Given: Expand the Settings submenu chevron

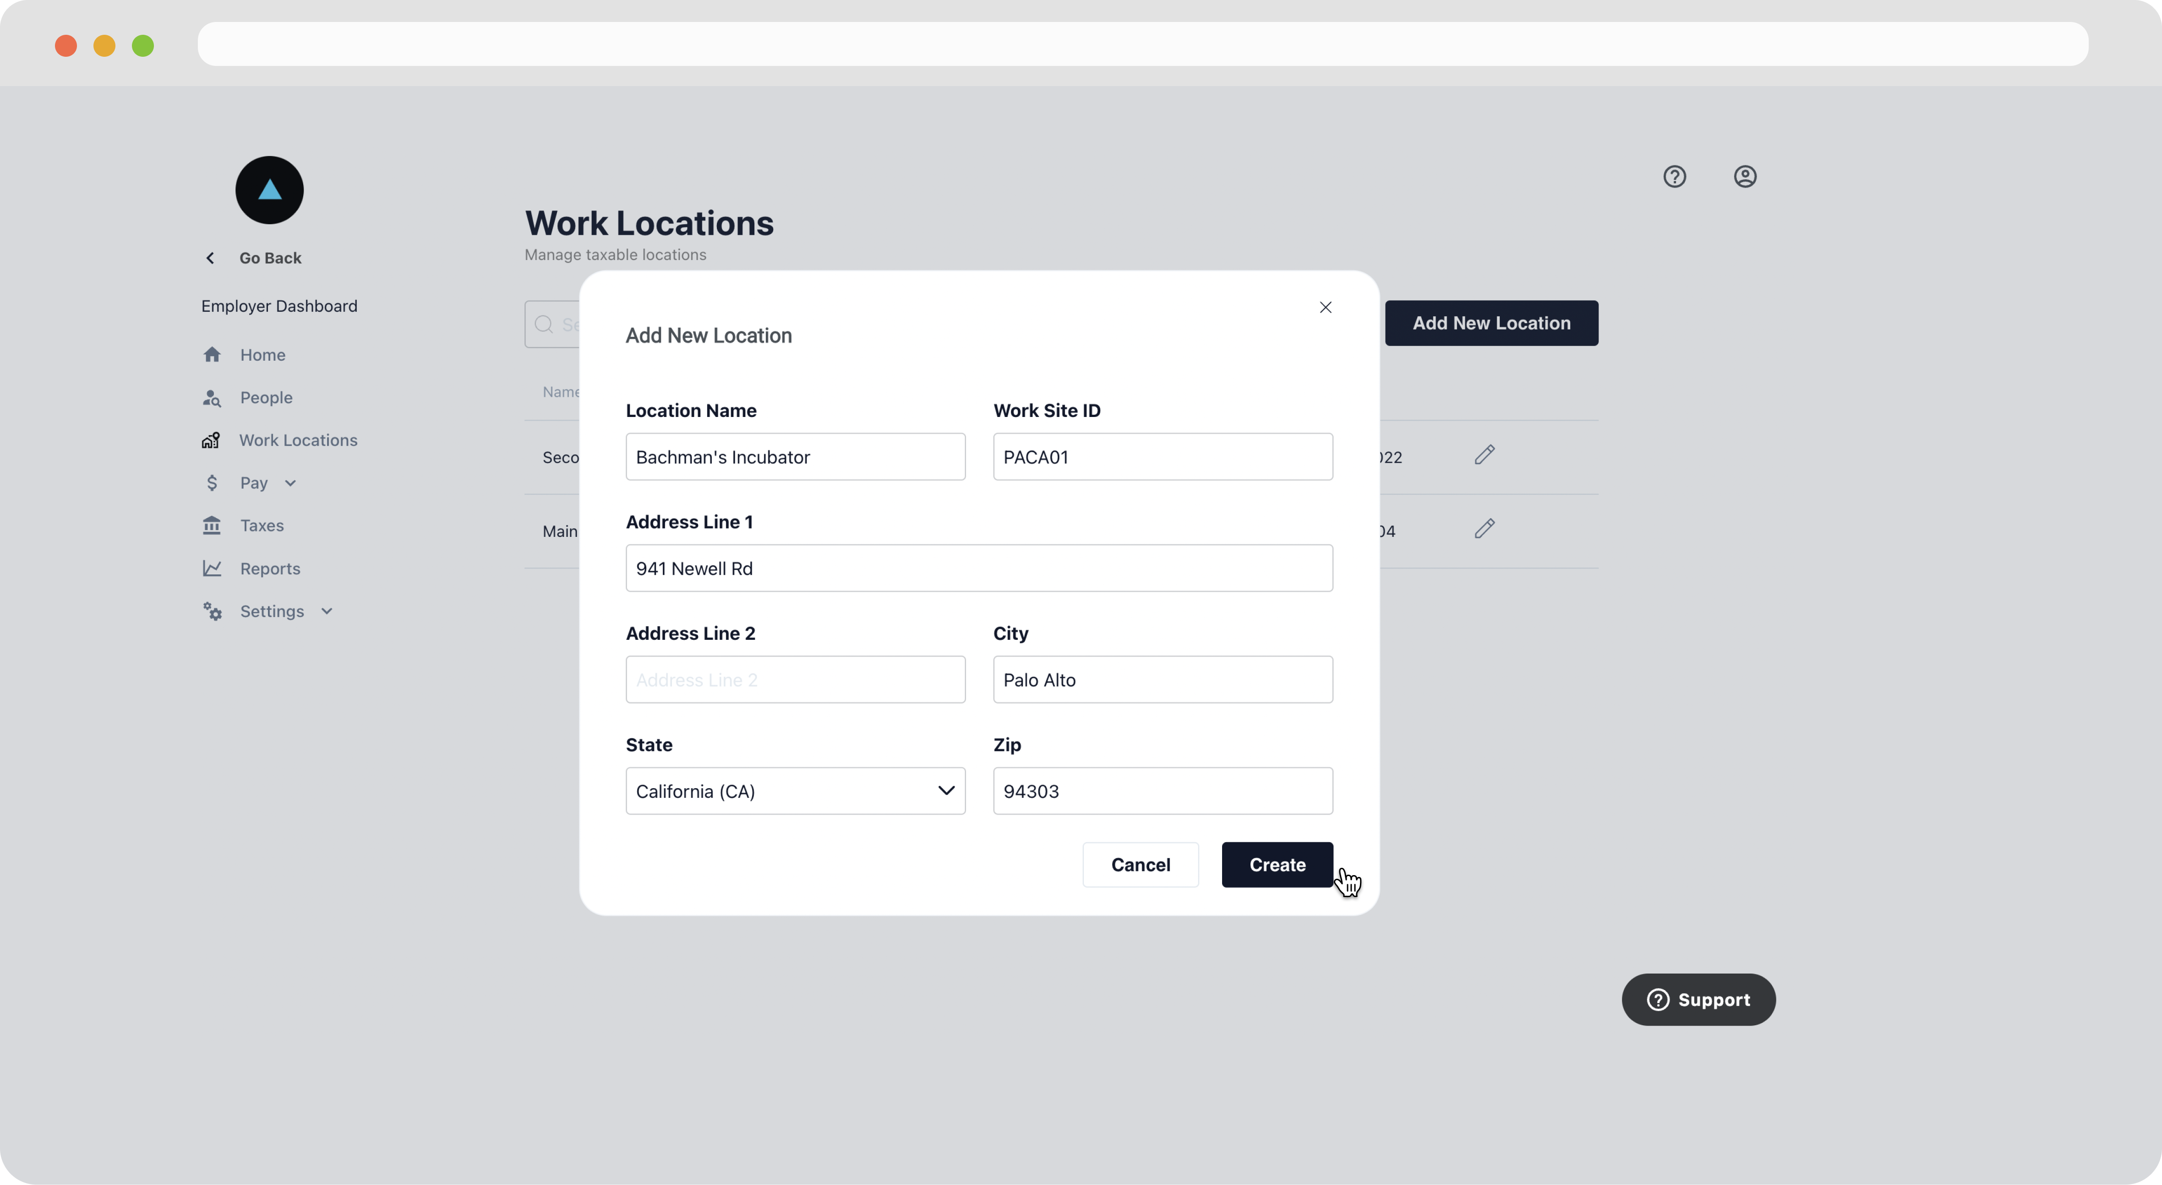Looking at the screenshot, I should click(x=327, y=611).
